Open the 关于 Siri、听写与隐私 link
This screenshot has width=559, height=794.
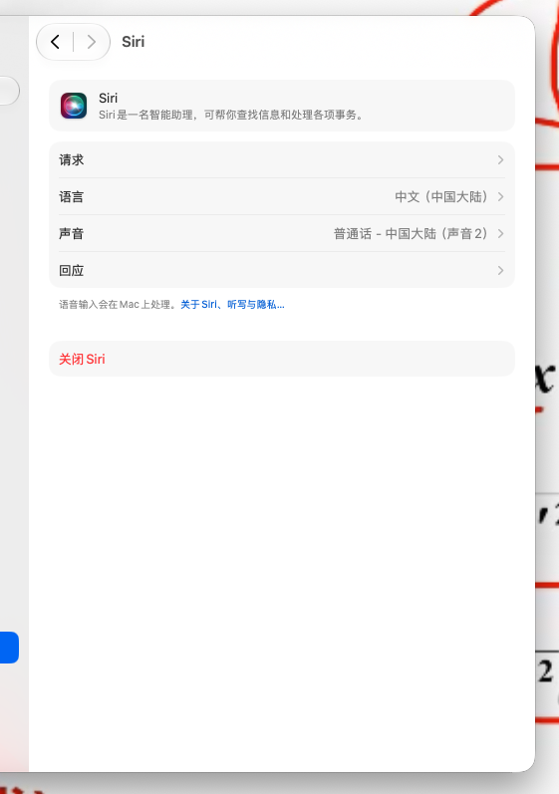(232, 304)
